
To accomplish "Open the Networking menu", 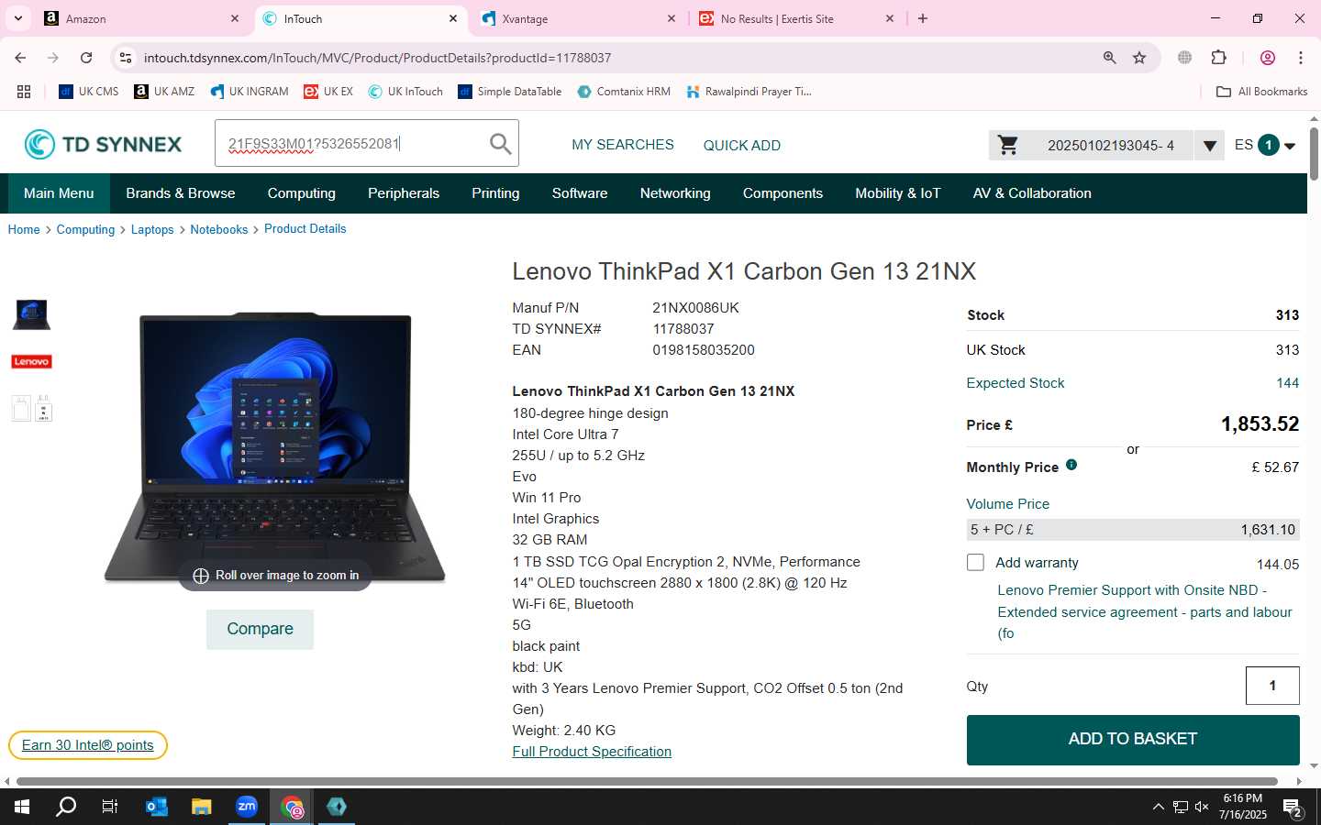I will [x=675, y=193].
